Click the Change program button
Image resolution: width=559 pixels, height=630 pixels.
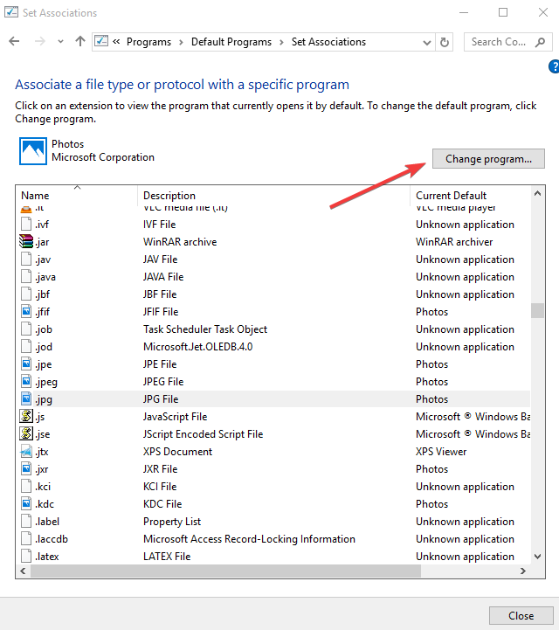488,159
